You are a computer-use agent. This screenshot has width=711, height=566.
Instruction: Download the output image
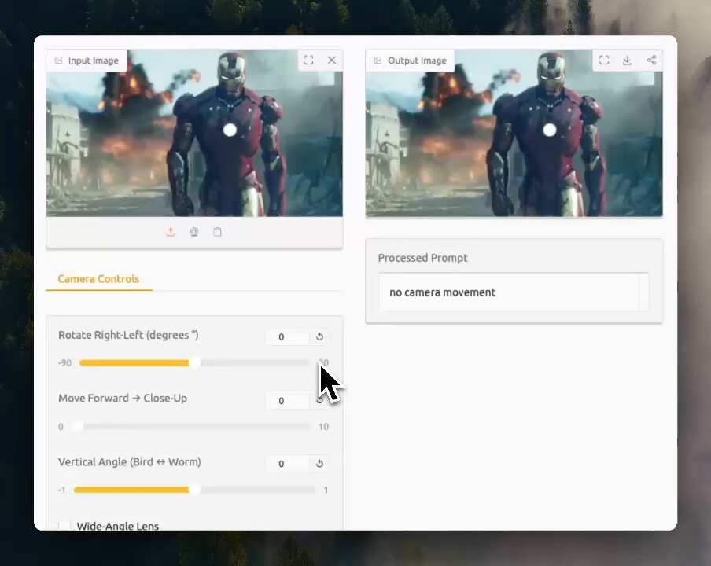tap(628, 61)
